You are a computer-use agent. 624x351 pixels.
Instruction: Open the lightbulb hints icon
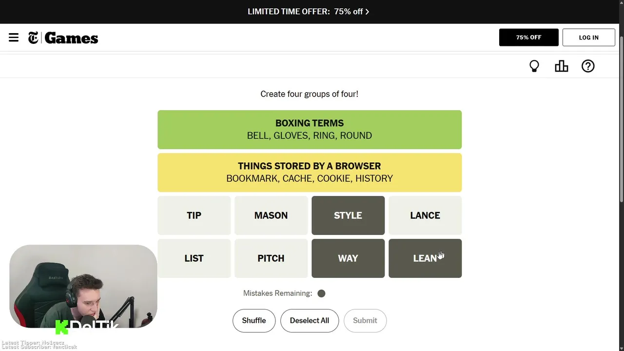(x=534, y=66)
